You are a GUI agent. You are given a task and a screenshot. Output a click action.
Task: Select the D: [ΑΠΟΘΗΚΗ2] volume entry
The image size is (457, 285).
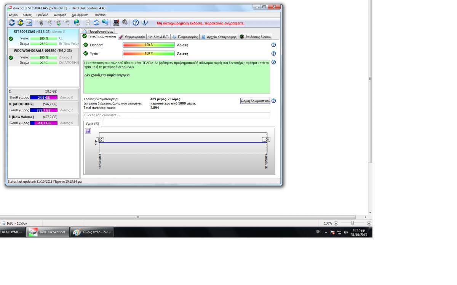[x=43, y=107]
